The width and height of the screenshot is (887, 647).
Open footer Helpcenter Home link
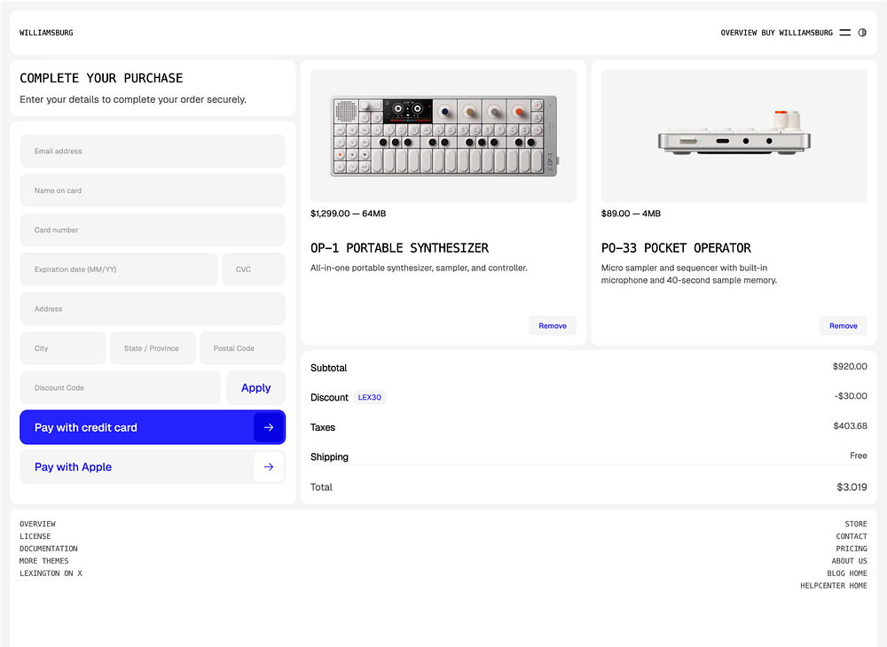(833, 586)
